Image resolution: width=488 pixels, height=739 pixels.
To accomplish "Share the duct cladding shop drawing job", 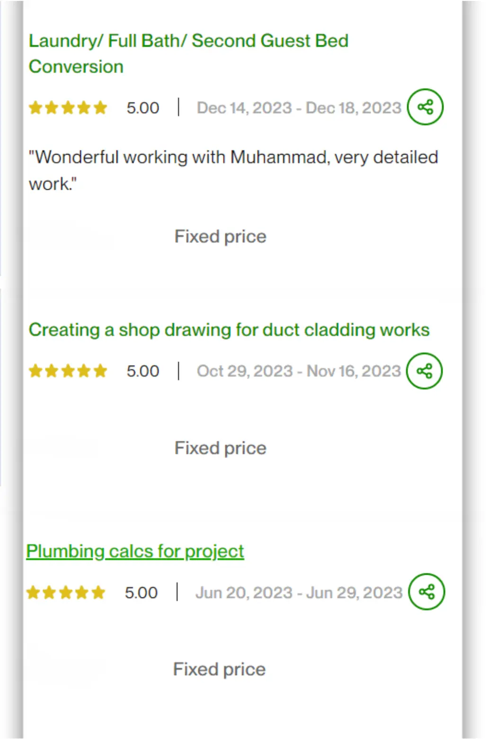I will tap(425, 371).
